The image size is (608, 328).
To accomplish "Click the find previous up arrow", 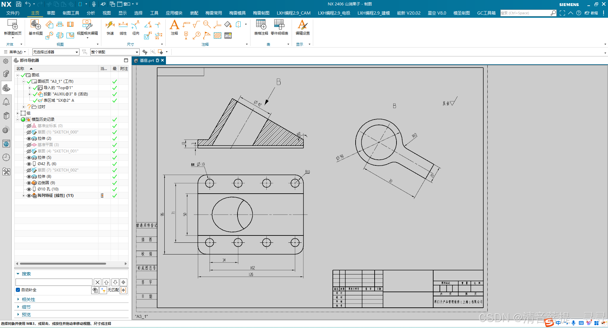I will click(106, 282).
